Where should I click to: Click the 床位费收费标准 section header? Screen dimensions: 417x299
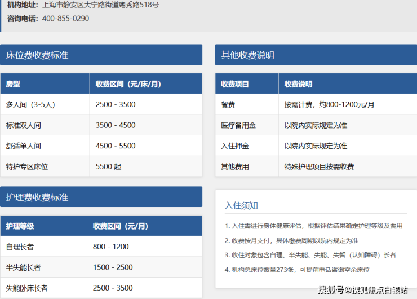tap(101, 55)
